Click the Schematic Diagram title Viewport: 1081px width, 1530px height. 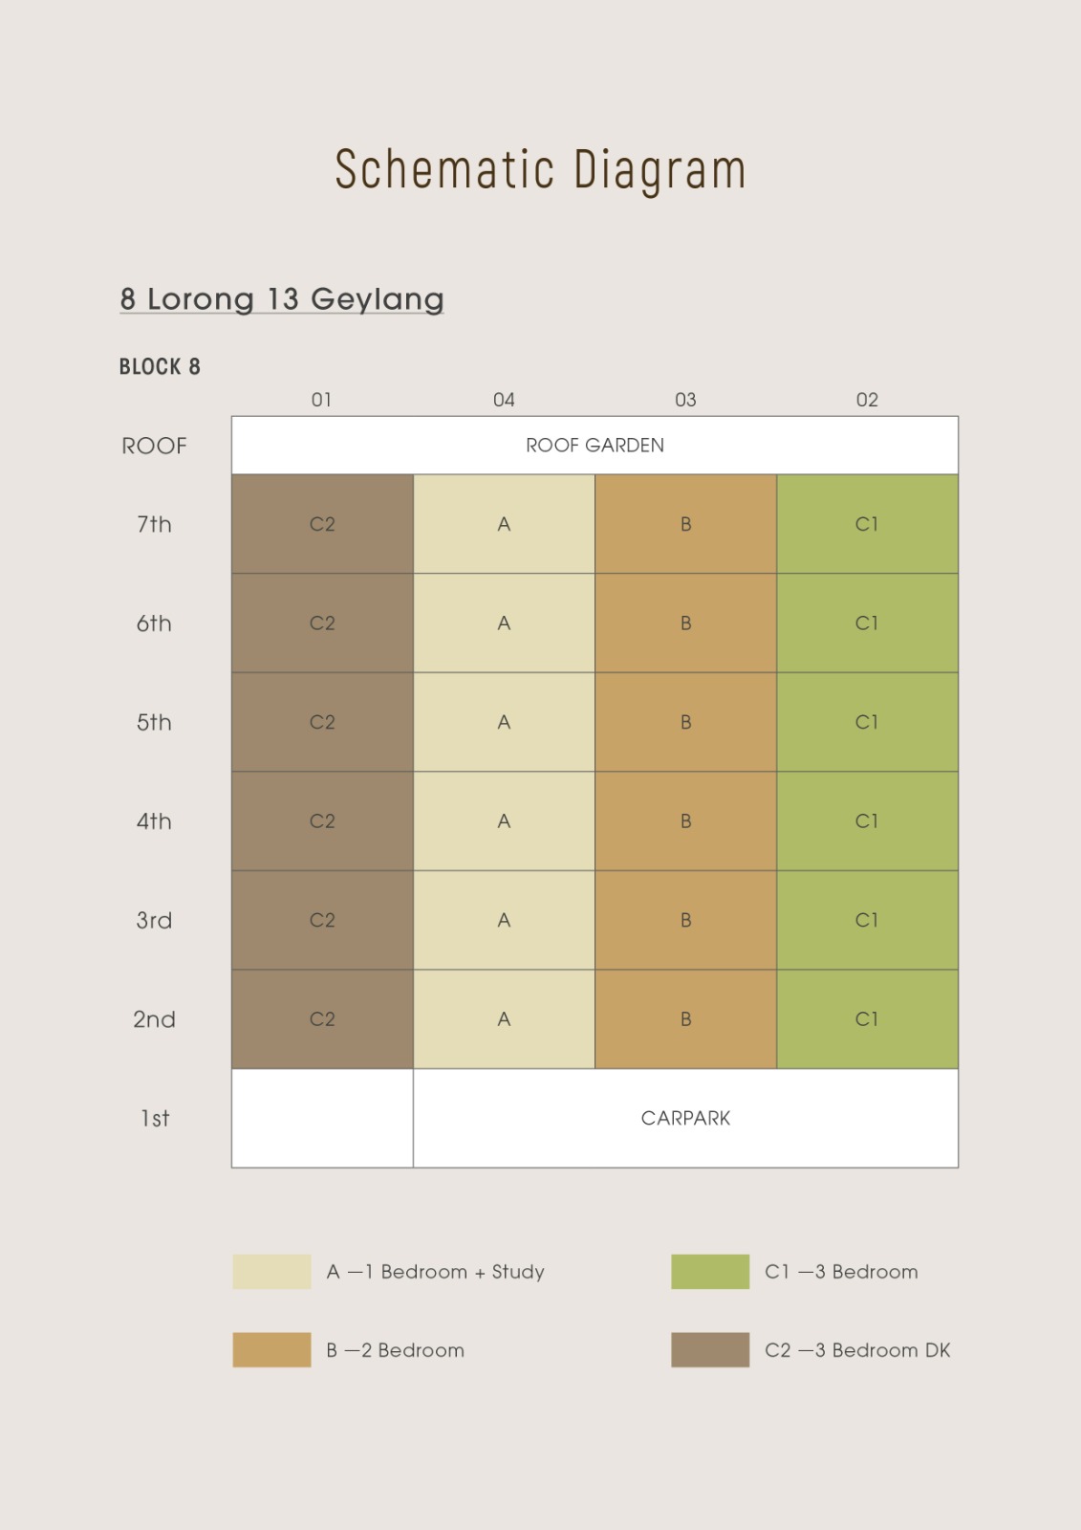(540, 170)
